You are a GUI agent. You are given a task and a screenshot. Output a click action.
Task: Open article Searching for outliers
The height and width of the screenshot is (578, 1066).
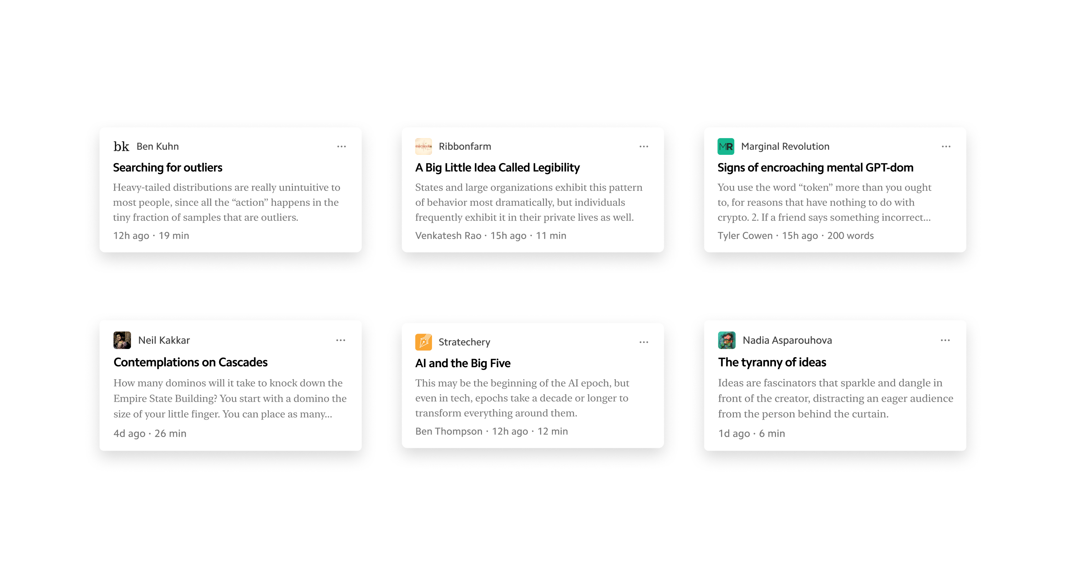168,168
